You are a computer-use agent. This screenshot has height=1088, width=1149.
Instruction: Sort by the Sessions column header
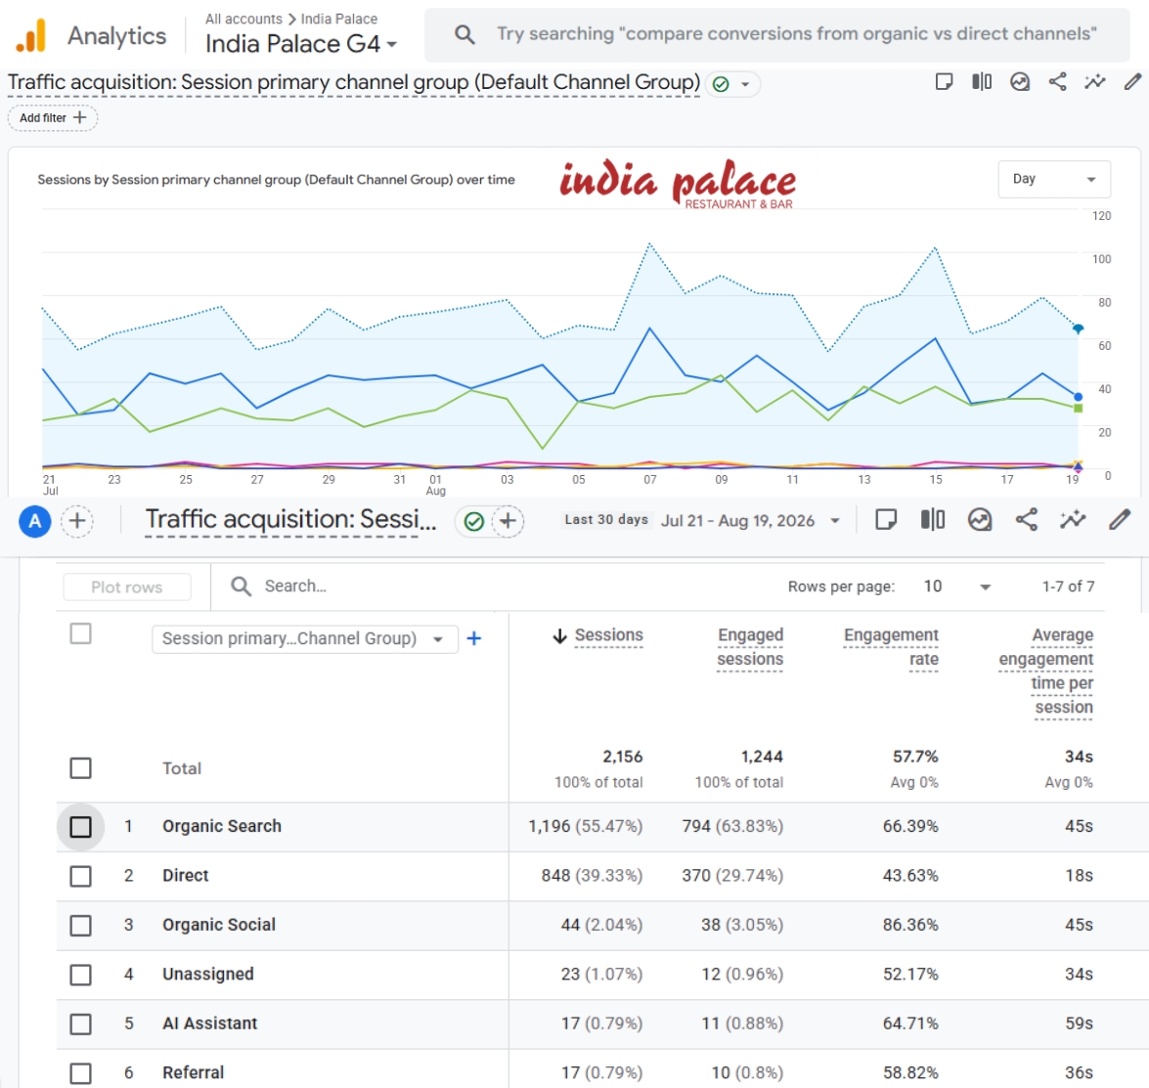tap(608, 635)
